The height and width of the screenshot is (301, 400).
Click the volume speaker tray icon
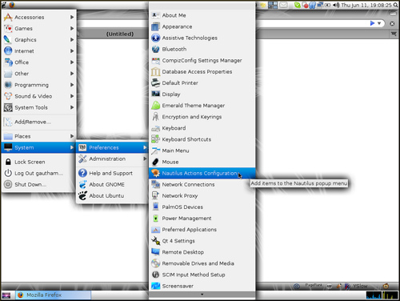[x=336, y=5]
